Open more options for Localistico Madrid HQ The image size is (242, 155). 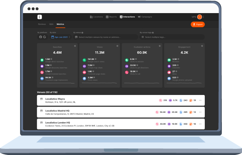[x=200, y=112]
